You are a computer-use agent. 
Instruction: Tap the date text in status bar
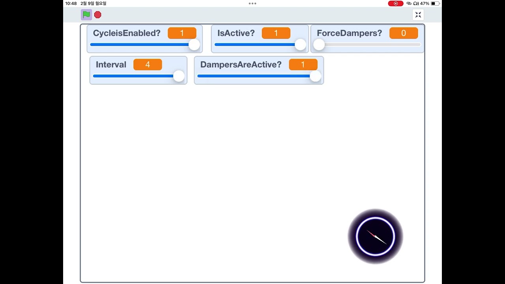94,4
